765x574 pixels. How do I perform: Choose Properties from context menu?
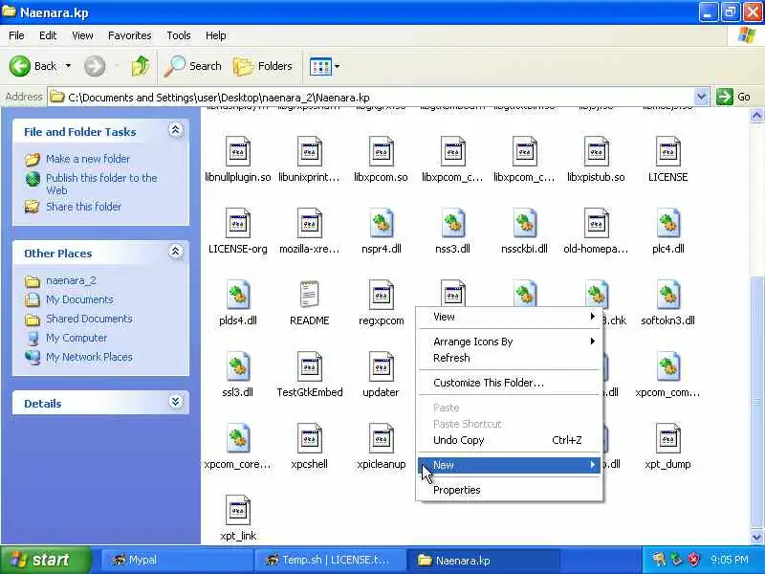[510, 490]
